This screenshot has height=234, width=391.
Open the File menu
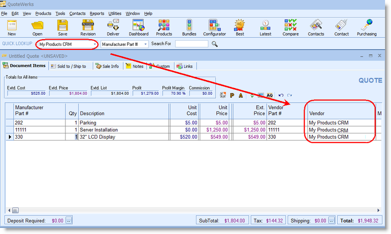4,14
